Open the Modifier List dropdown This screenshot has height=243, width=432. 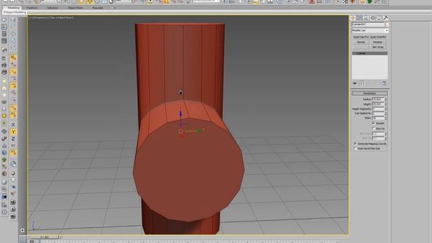pyautogui.click(x=370, y=30)
